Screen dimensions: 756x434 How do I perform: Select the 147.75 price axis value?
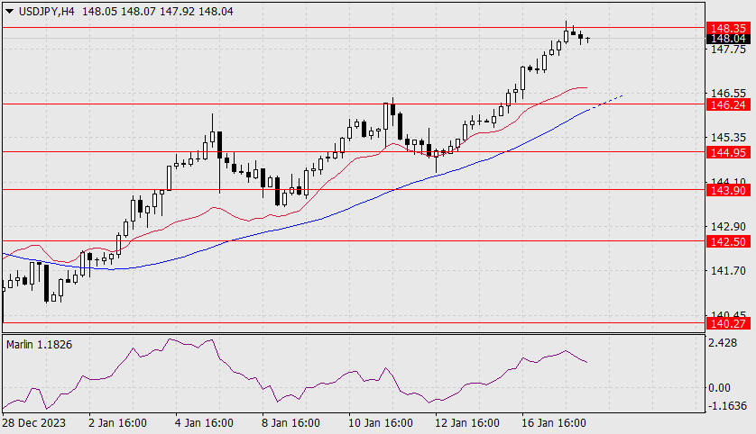728,50
